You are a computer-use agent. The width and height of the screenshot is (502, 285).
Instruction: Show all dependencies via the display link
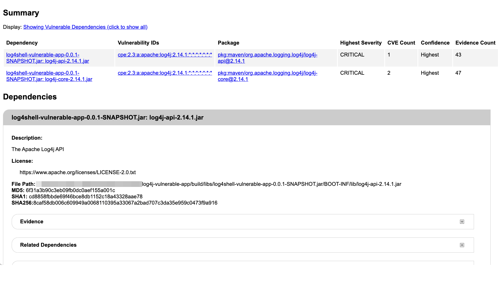[85, 27]
